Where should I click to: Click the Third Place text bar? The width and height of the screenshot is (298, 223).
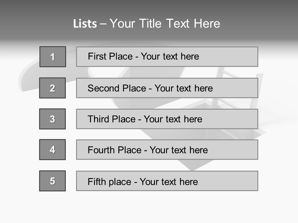pyautogui.click(x=167, y=119)
